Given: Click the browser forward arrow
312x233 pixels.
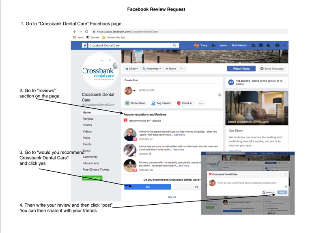Looking at the screenshot, I should pos(81,32).
